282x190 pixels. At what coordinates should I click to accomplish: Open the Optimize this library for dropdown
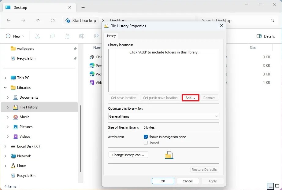[x=217, y=116]
